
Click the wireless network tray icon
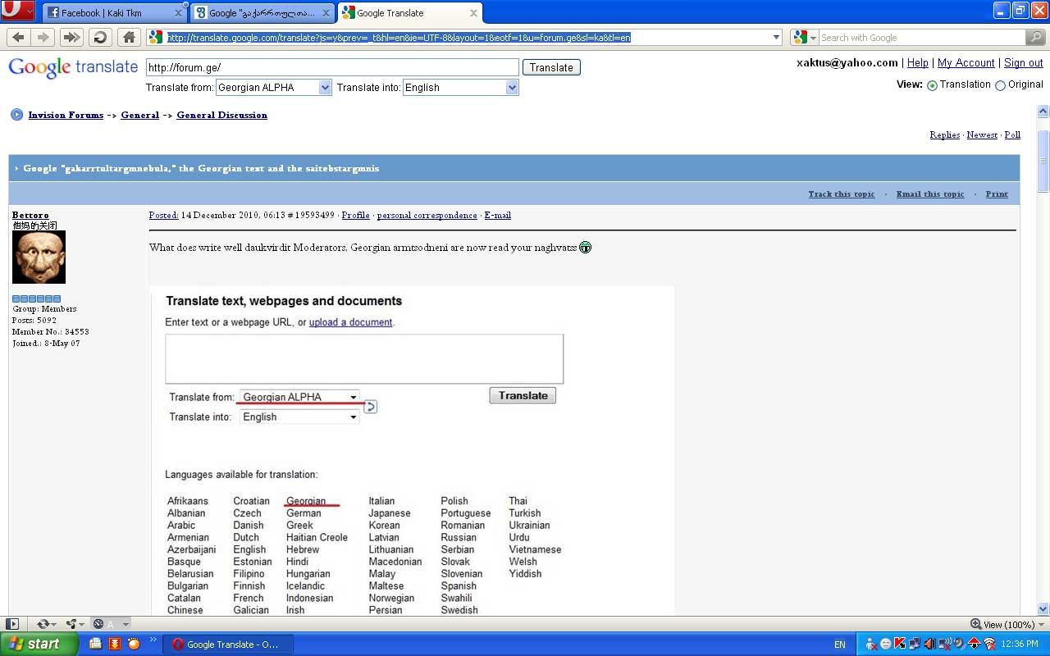click(989, 644)
